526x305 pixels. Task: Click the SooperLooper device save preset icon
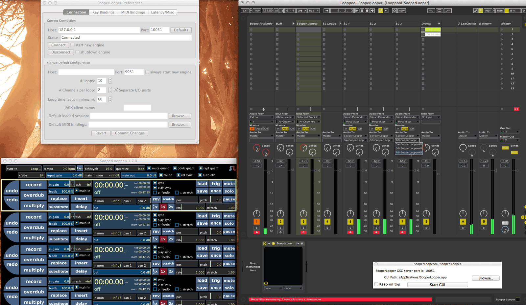(302, 243)
